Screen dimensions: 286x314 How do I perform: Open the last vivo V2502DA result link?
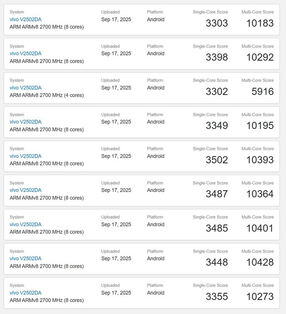pyautogui.click(x=25, y=293)
